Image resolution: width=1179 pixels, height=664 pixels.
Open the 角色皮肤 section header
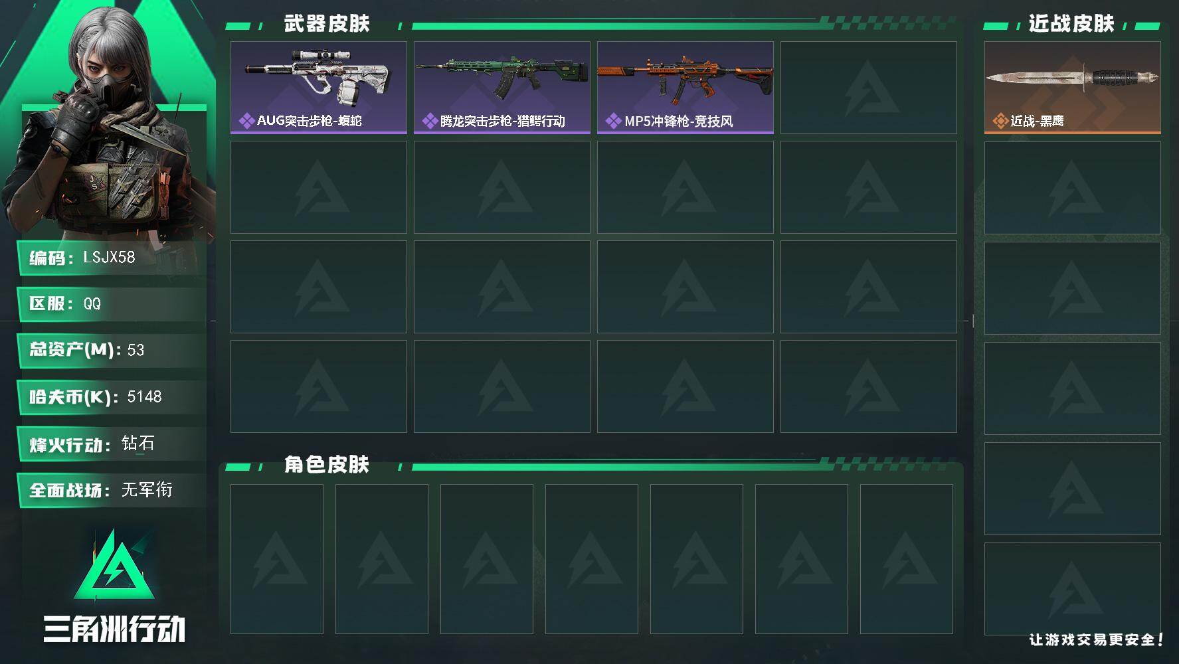tap(327, 464)
